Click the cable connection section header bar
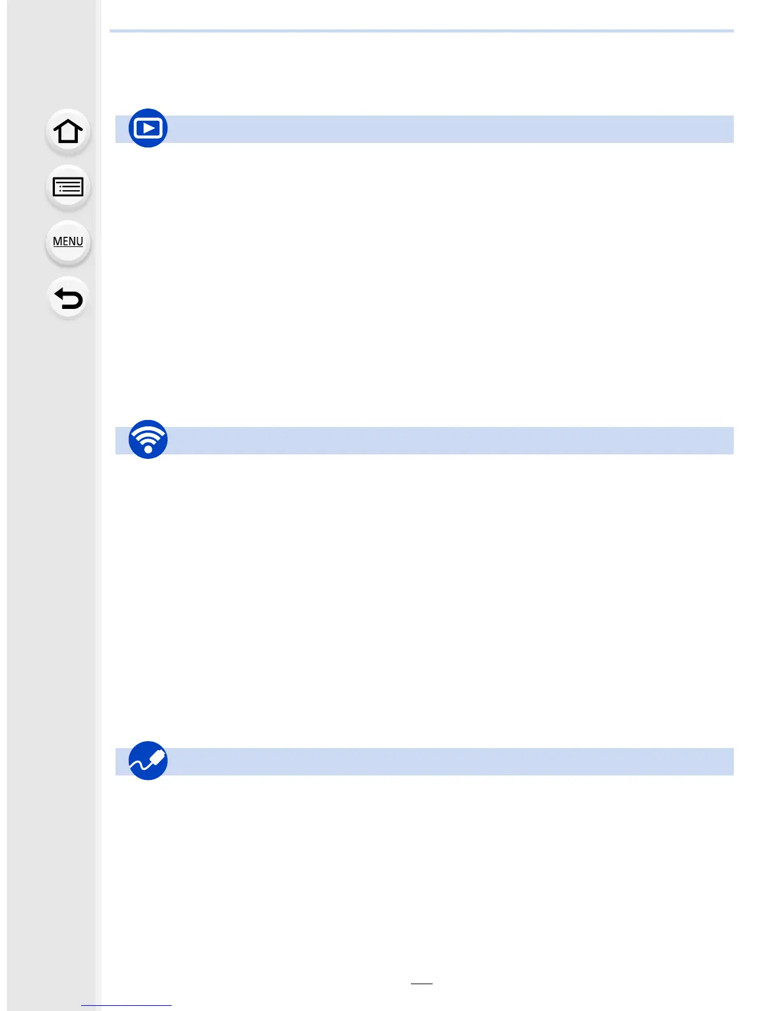 coord(447,761)
